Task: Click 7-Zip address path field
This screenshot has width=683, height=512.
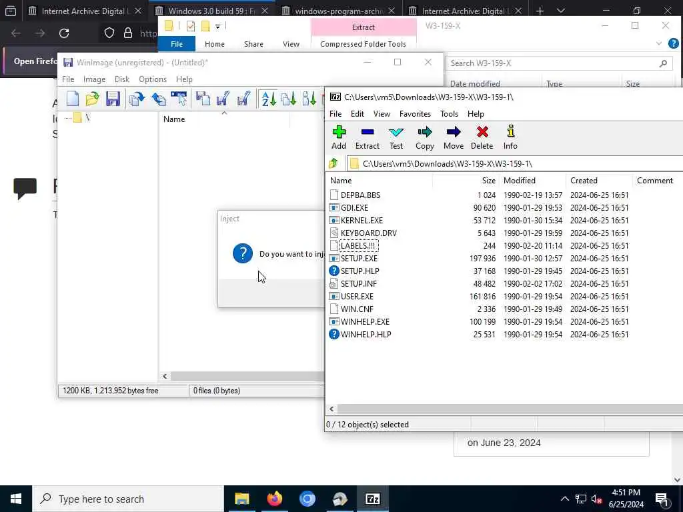Action: (516, 164)
